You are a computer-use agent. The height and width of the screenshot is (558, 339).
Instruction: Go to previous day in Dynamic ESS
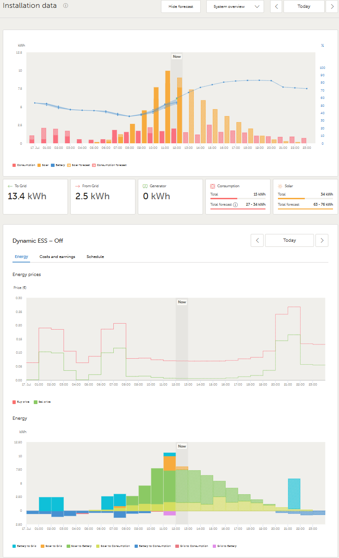257,240
